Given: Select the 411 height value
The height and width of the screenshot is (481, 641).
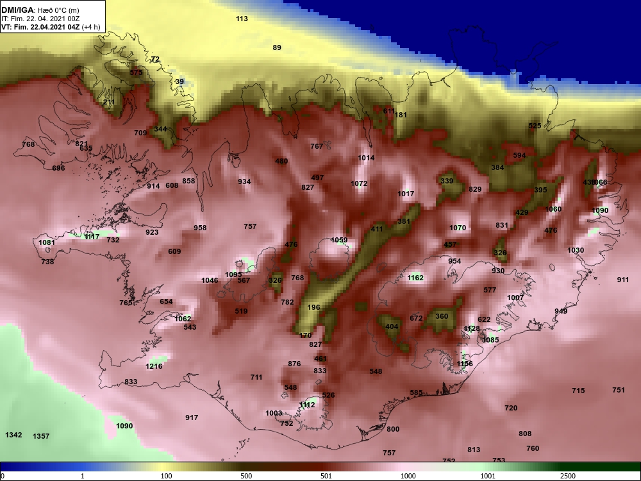Looking at the screenshot, I should [376, 229].
